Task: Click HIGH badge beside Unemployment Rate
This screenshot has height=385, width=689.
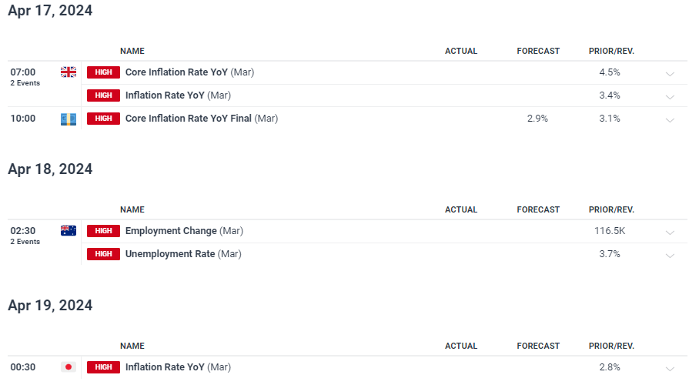Action: click(x=103, y=254)
